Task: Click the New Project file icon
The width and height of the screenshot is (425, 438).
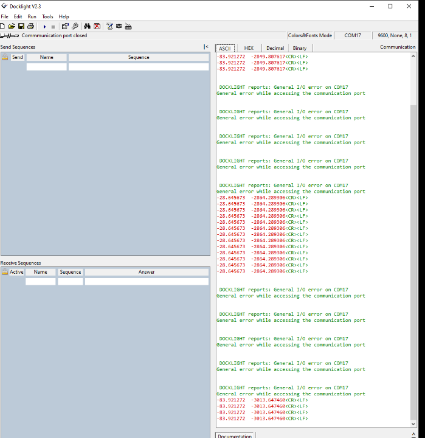Action: coord(3,27)
